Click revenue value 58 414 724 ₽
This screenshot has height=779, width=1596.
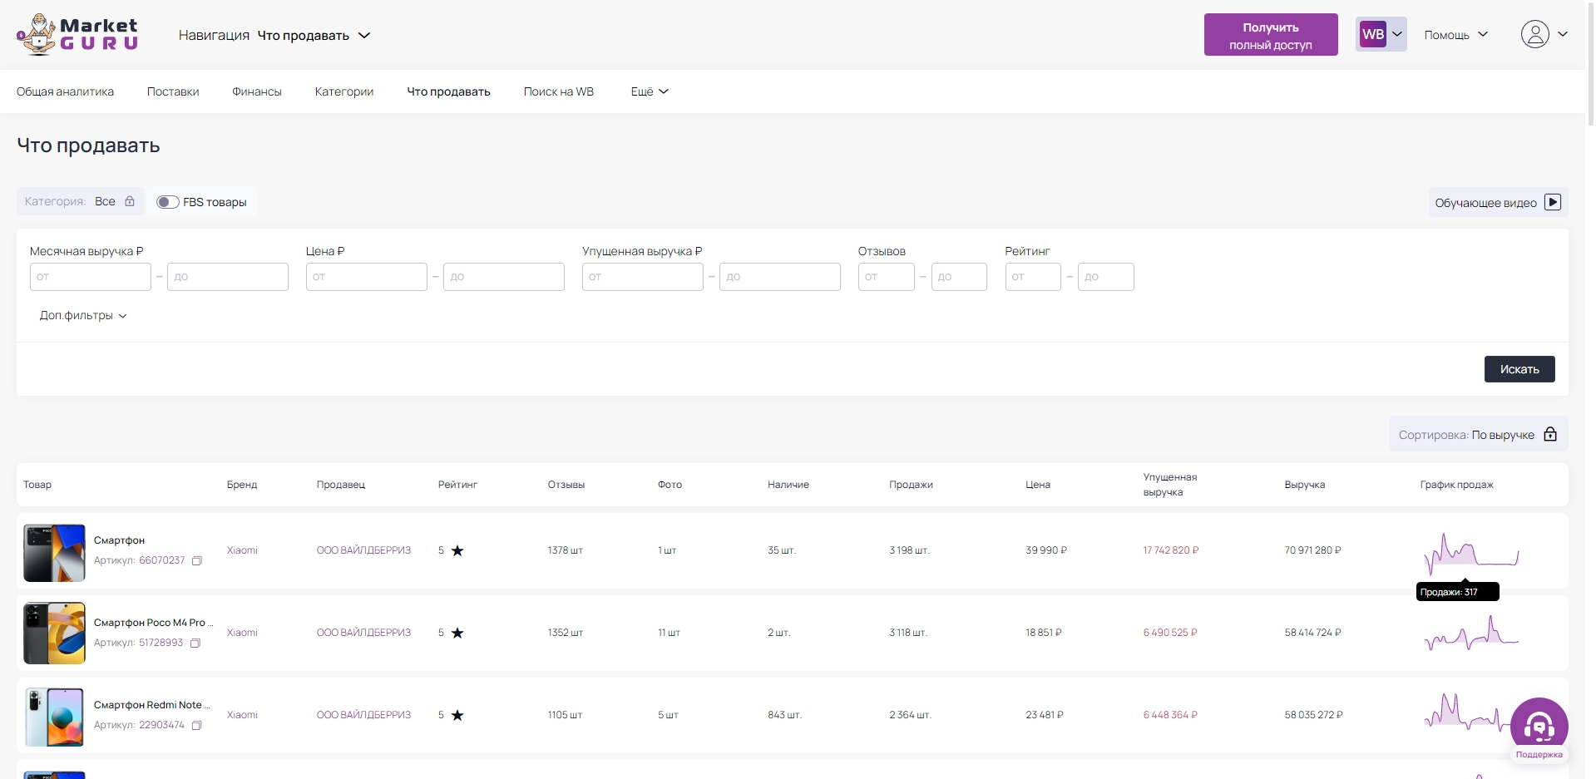(1312, 633)
